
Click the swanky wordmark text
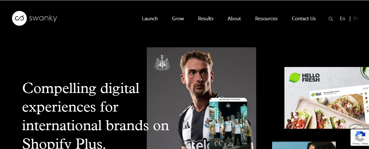tap(43, 18)
